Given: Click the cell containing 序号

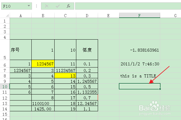Looking at the screenshot, I should pyautogui.click(x=21, y=50).
